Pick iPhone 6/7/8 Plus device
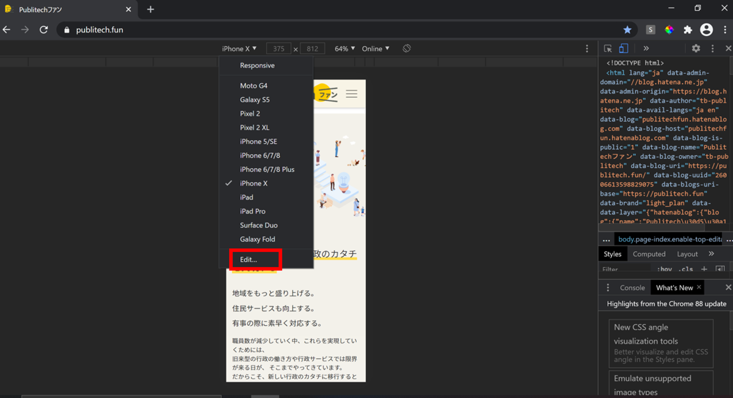This screenshot has height=398, width=733. (x=266, y=169)
